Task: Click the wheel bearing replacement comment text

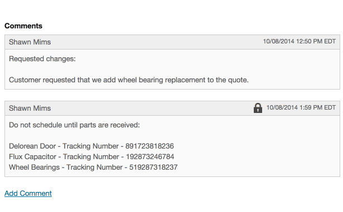Action: (129, 80)
